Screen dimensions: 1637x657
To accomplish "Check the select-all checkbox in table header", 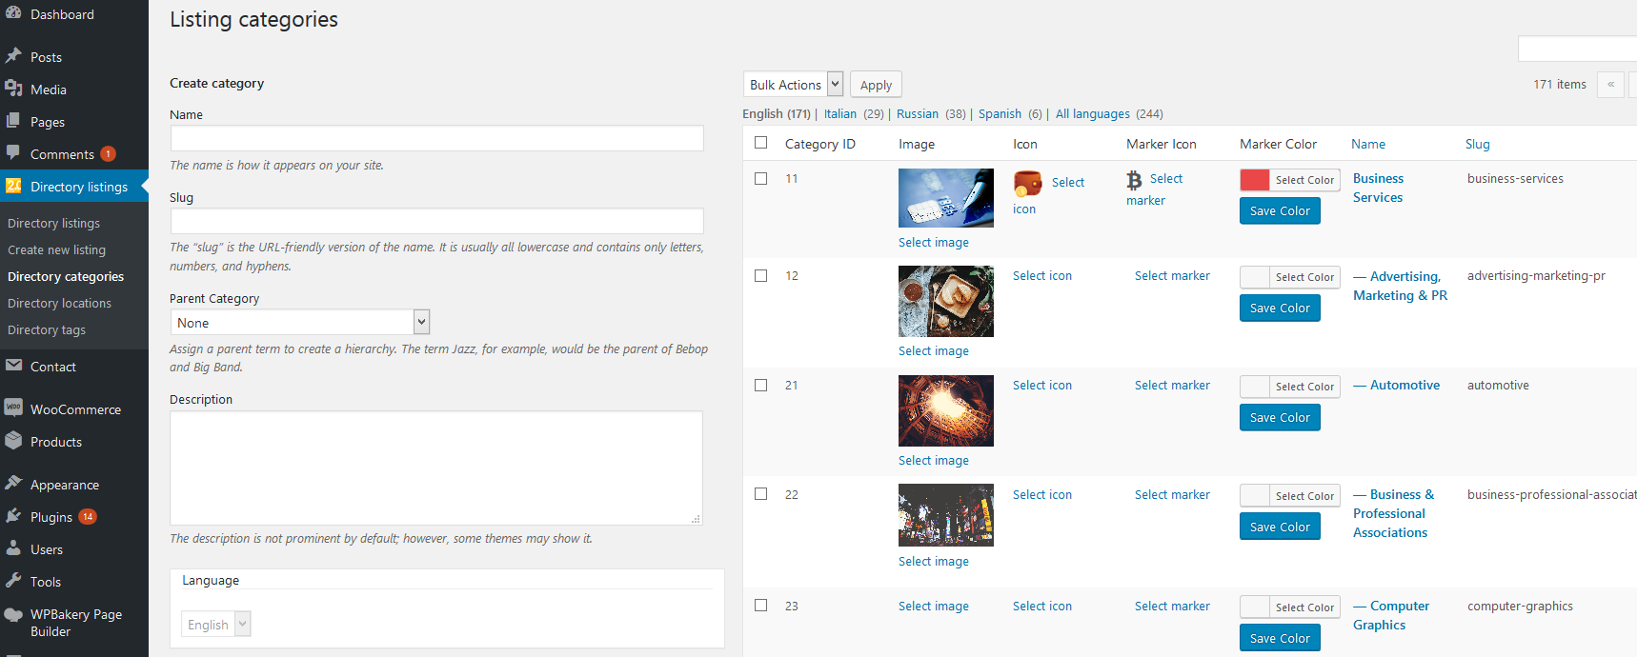I will click(760, 143).
